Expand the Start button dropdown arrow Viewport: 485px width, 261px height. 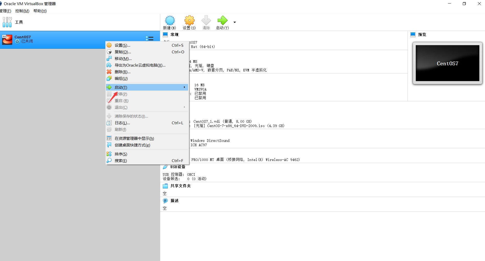(x=235, y=22)
